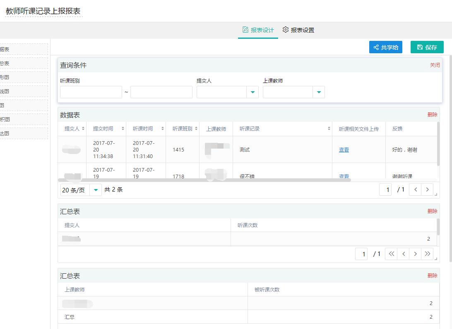
Task: Open the 提交人 filter dropdown
Action: point(252,92)
